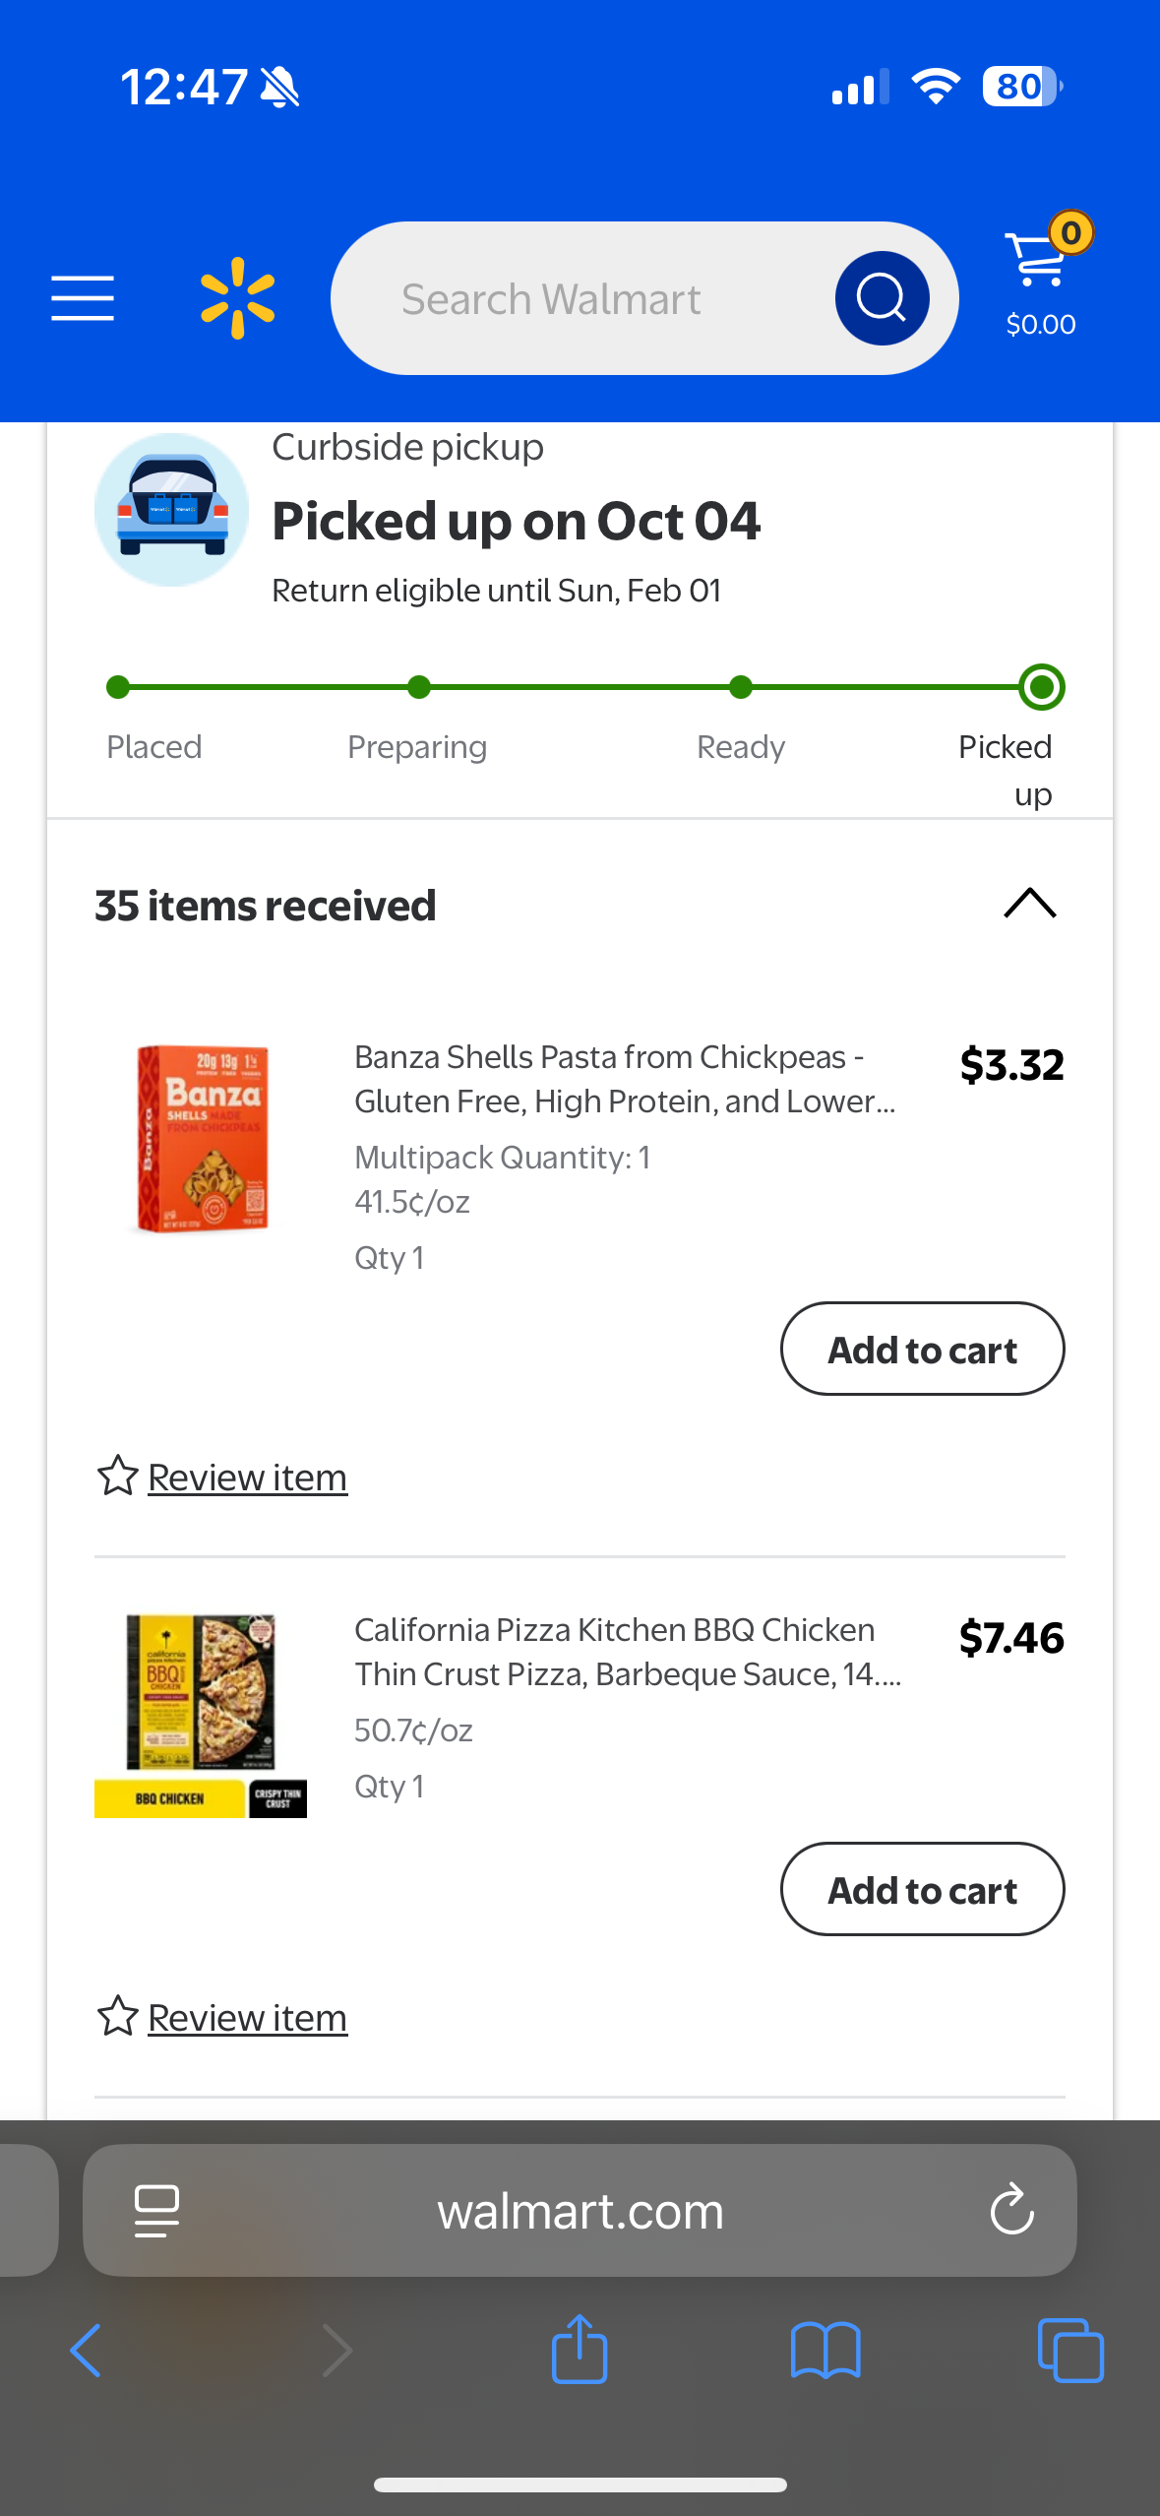Image resolution: width=1160 pixels, height=2516 pixels.
Task: Open the hamburger navigation menu
Action: [83, 298]
